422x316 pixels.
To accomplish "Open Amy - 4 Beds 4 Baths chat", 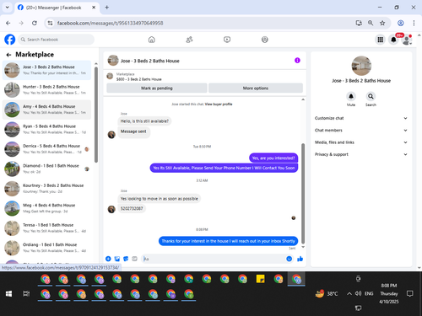I will tap(47, 110).
